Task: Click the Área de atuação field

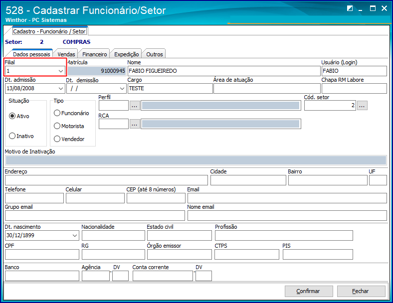Action: pyautogui.click(x=267, y=88)
